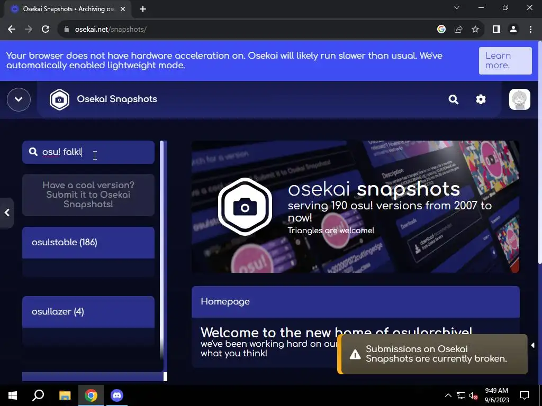Screen dimensions: 542x406
Task: Go forward with the browser forward arrow
Action: (29, 30)
